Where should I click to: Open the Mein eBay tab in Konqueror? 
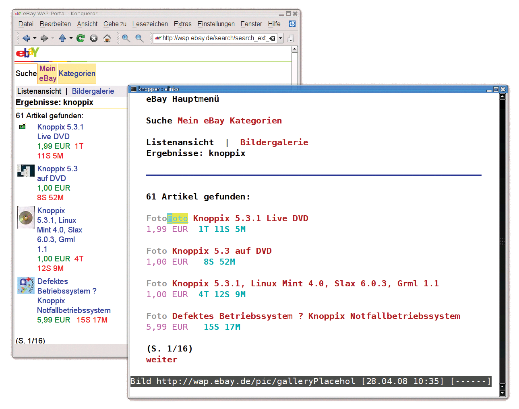(x=48, y=74)
